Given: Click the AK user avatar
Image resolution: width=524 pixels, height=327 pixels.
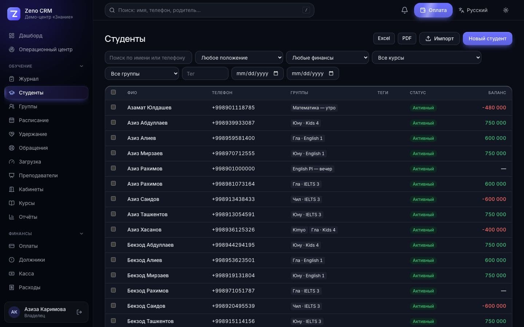Looking at the screenshot, I should pos(14,312).
